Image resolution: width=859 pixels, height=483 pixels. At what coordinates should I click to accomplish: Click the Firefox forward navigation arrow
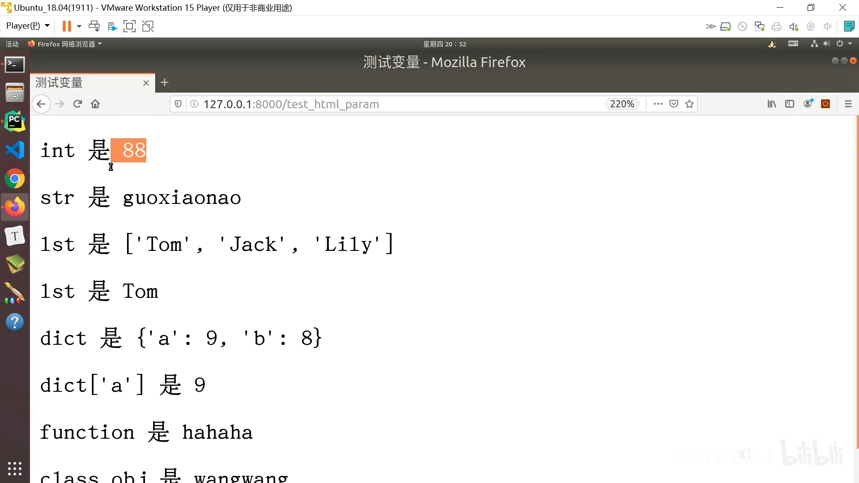click(x=60, y=104)
